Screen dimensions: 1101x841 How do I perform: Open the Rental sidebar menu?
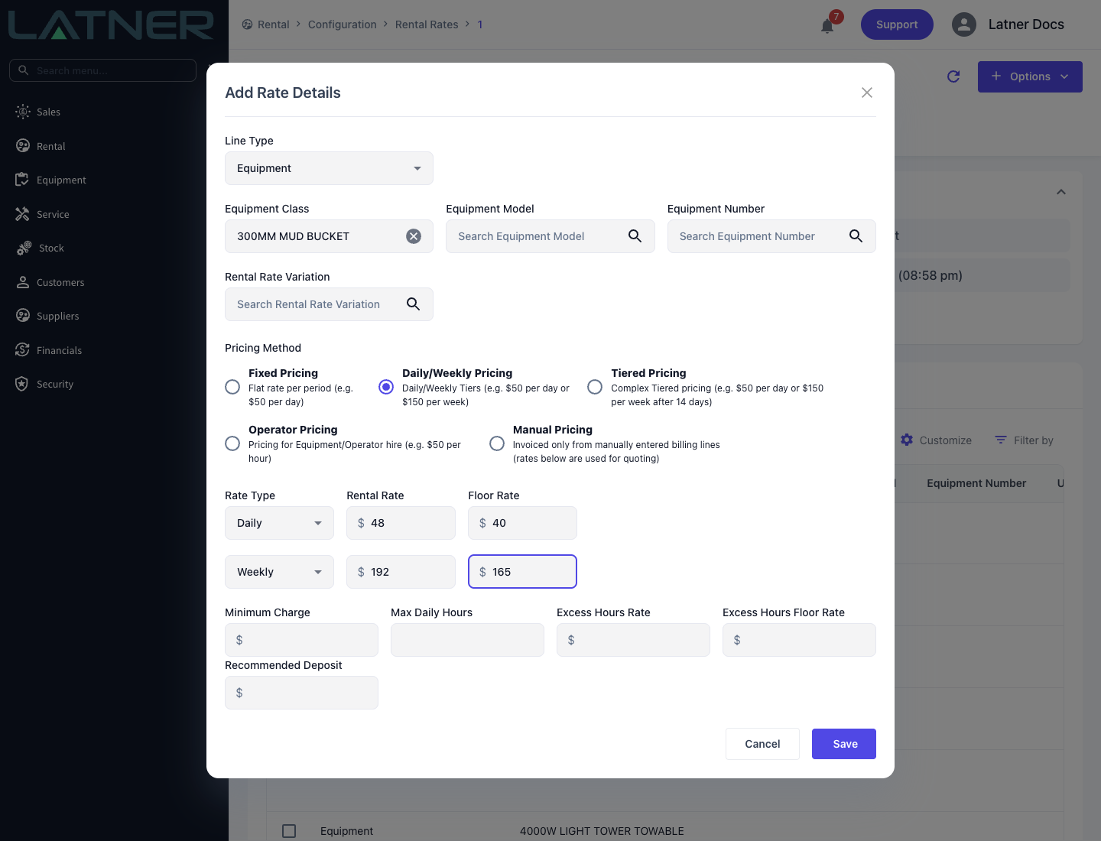point(50,146)
